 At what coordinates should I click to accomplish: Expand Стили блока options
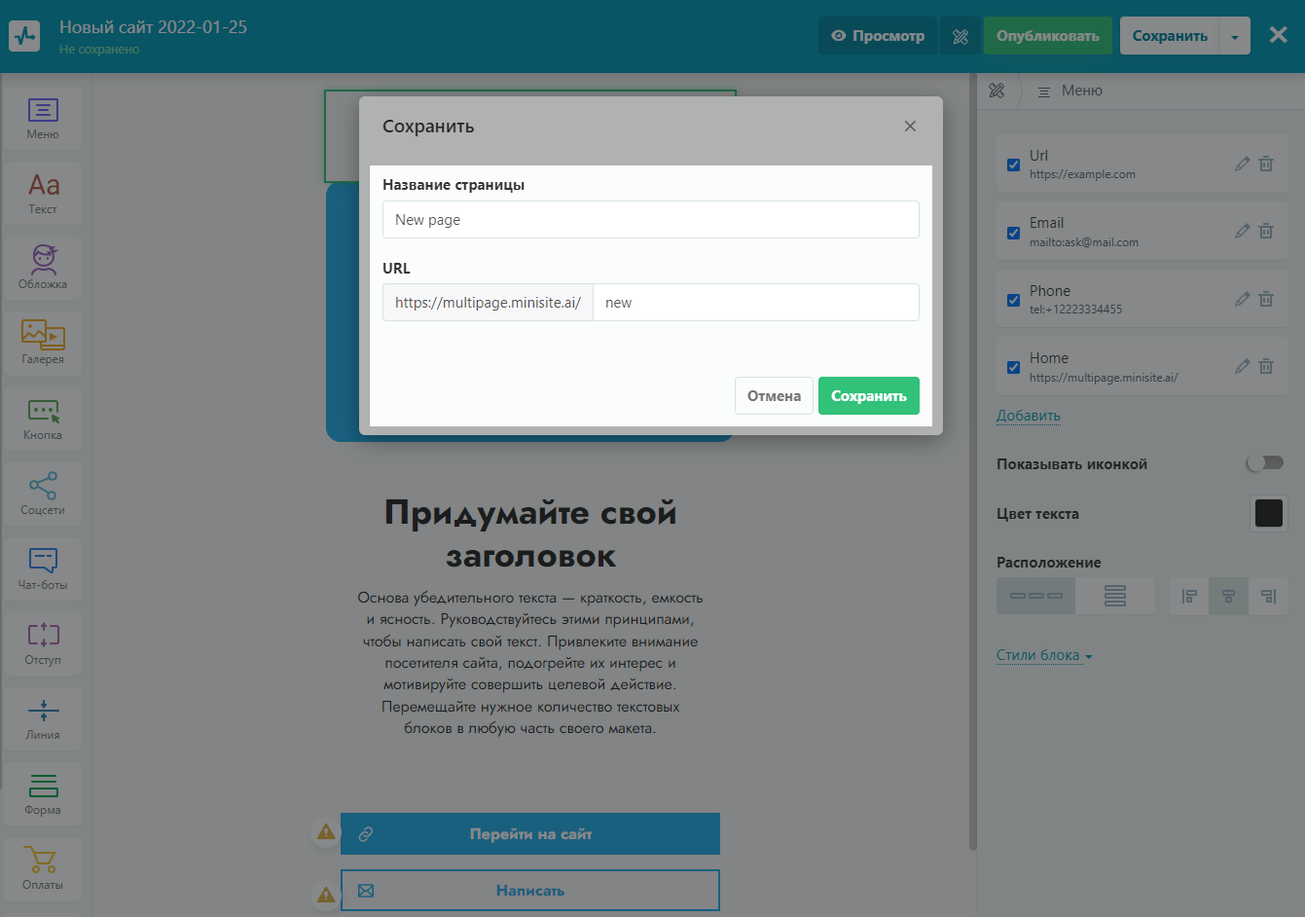pyautogui.click(x=1044, y=655)
